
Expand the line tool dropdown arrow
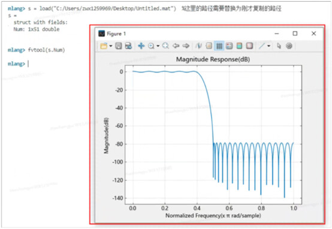[x=268, y=46]
